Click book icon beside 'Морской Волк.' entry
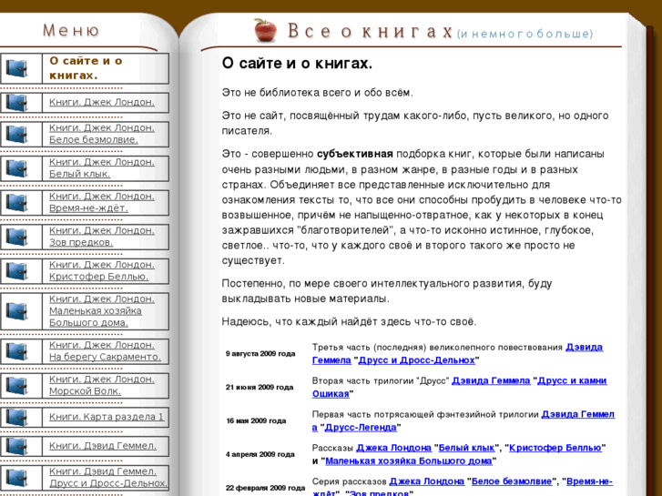 tap(17, 385)
